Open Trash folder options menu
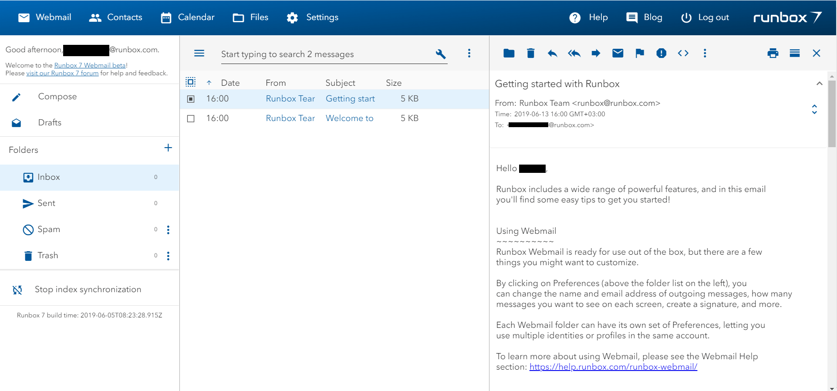The image size is (837, 391). pyautogui.click(x=168, y=256)
